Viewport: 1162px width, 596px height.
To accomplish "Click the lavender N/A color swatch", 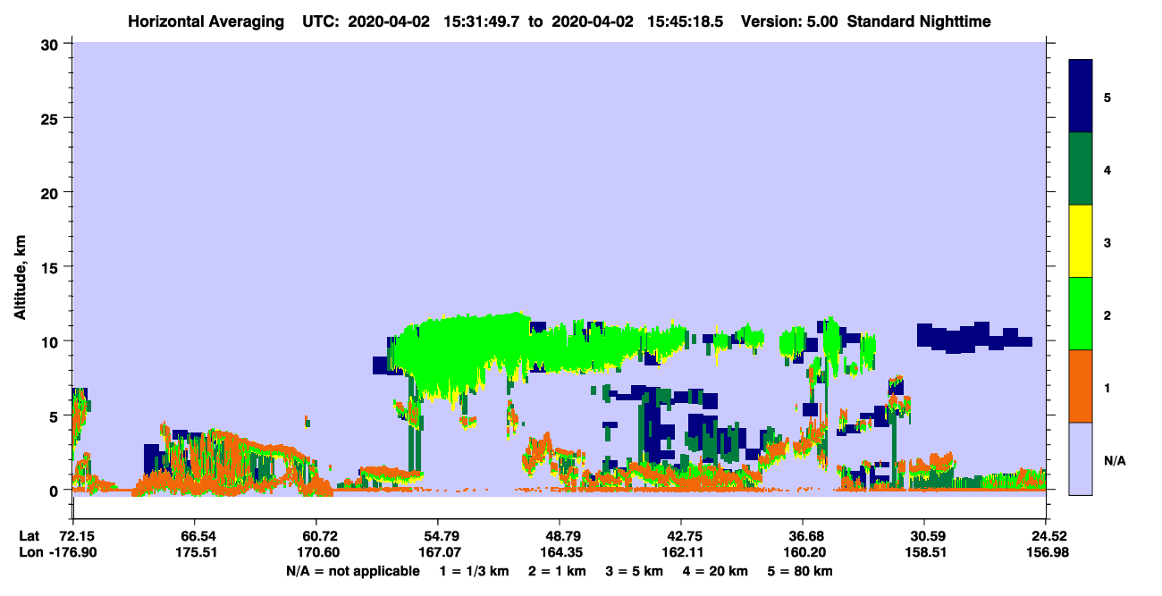I will [x=1081, y=457].
